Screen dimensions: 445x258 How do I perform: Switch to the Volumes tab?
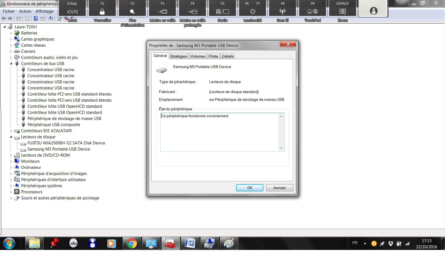(x=198, y=56)
